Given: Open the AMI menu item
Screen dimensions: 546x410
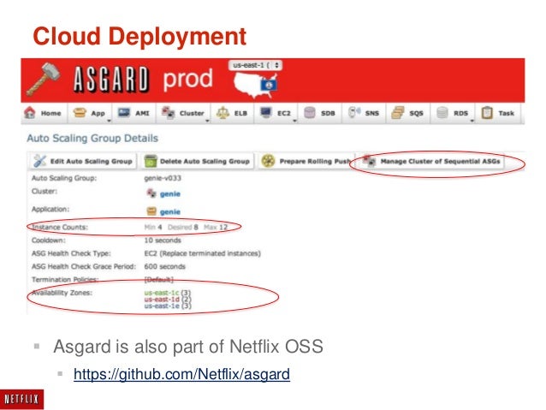Looking at the screenshot, I should (134, 113).
